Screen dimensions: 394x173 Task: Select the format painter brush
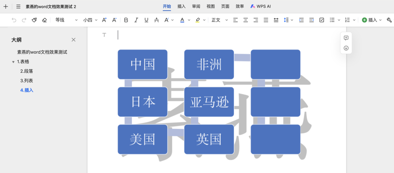point(34,20)
